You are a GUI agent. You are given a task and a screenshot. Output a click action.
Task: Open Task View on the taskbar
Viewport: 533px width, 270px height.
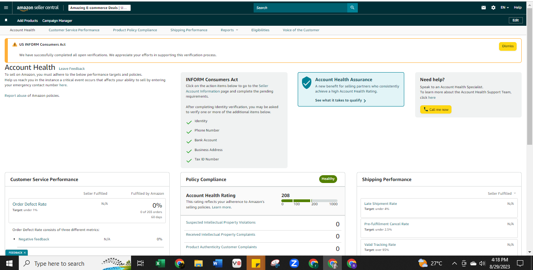tap(140, 263)
